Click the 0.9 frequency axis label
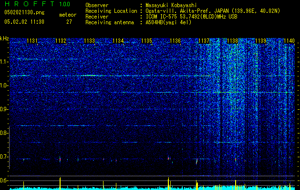300x190 pixels. 4,109
